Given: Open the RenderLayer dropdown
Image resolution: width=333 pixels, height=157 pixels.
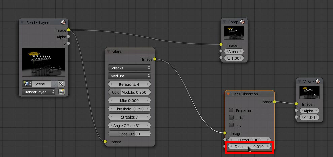Looking at the screenshot, I should [39, 92].
